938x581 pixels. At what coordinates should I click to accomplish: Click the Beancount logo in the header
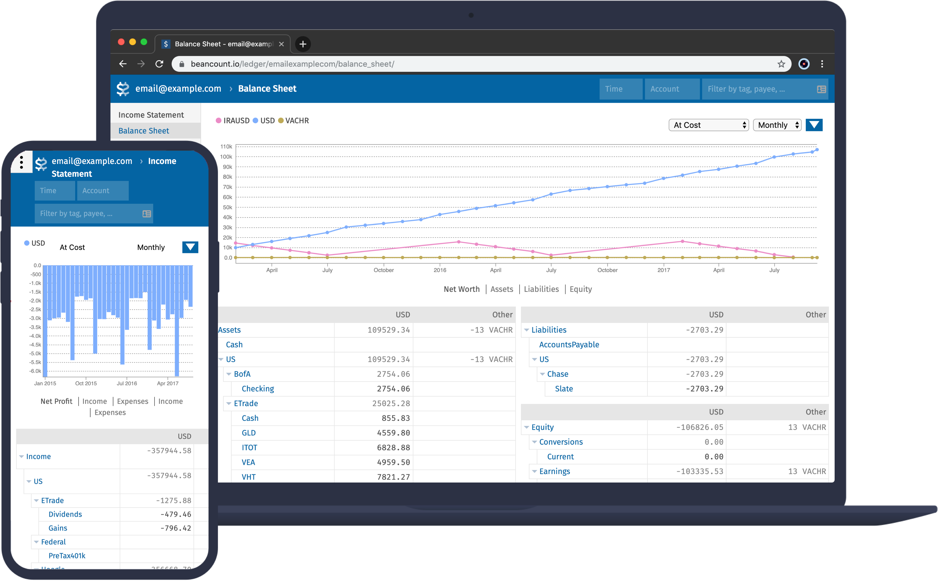[x=123, y=89]
